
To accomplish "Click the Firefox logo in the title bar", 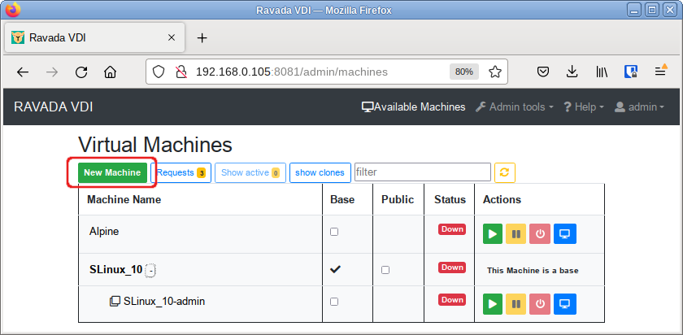I will click(x=13, y=10).
